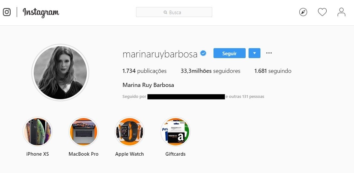Click the 'e outras 131 pessoas' link

pyautogui.click(x=245, y=97)
